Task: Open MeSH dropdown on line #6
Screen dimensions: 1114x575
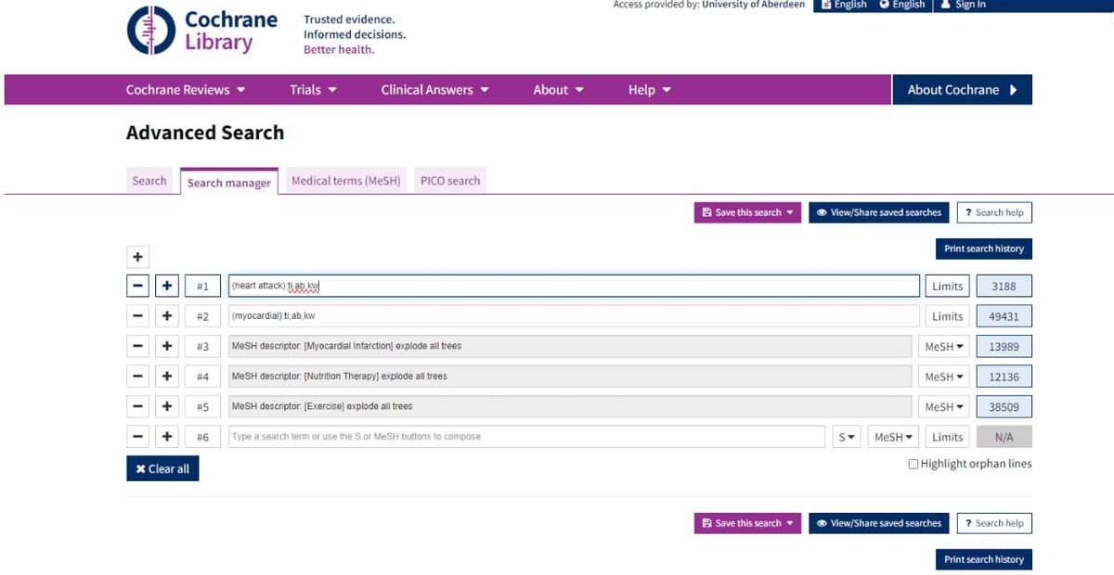Action: [x=894, y=437]
